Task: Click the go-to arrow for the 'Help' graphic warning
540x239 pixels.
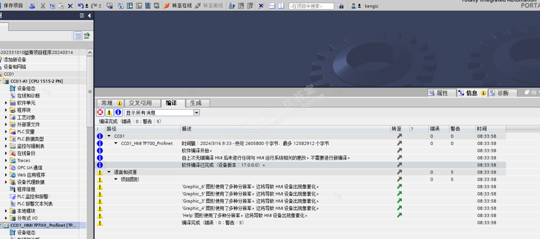Action: 399,215
